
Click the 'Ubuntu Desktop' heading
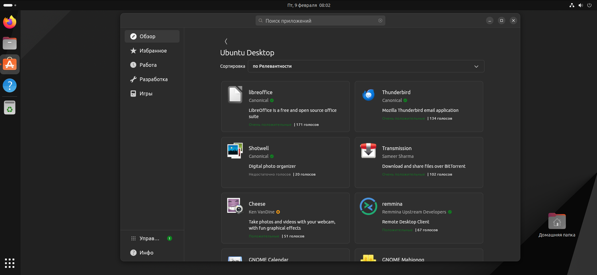(x=247, y=53)
